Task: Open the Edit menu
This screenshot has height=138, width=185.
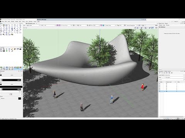Action: 6,21
